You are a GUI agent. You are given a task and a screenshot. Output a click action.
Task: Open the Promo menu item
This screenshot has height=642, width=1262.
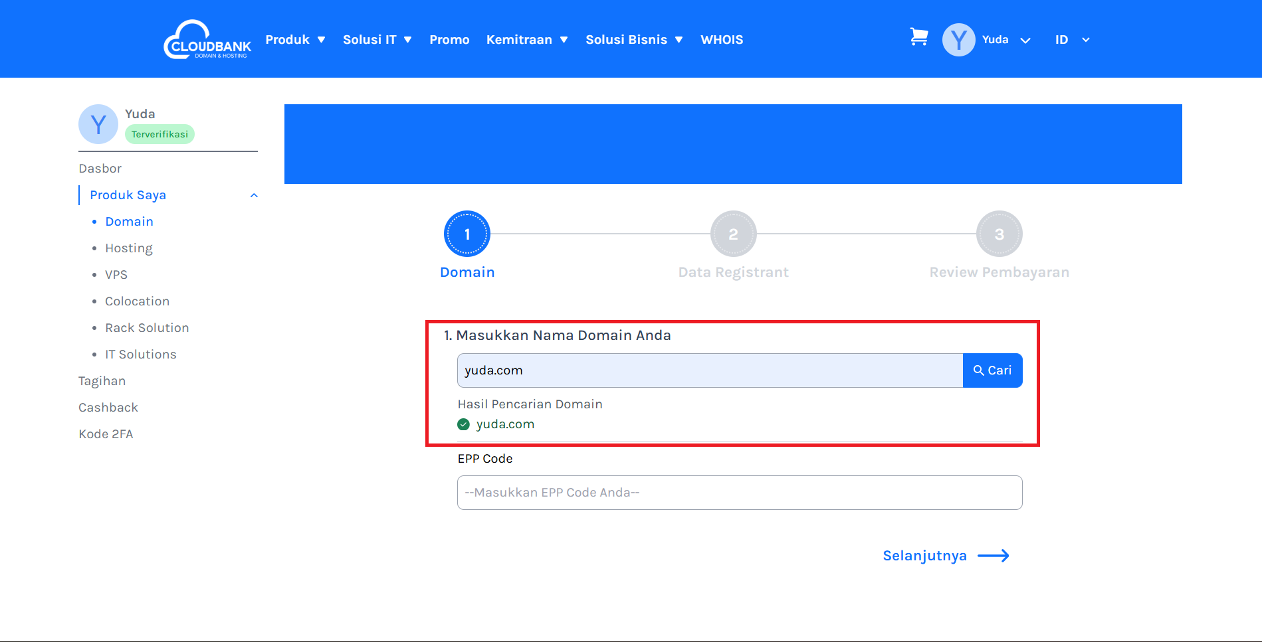pyautogui.click(x=449, y=40)
